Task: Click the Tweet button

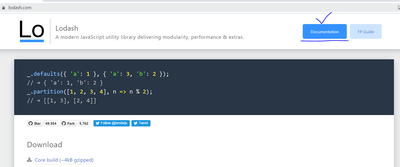Action: tap(141, 123)
